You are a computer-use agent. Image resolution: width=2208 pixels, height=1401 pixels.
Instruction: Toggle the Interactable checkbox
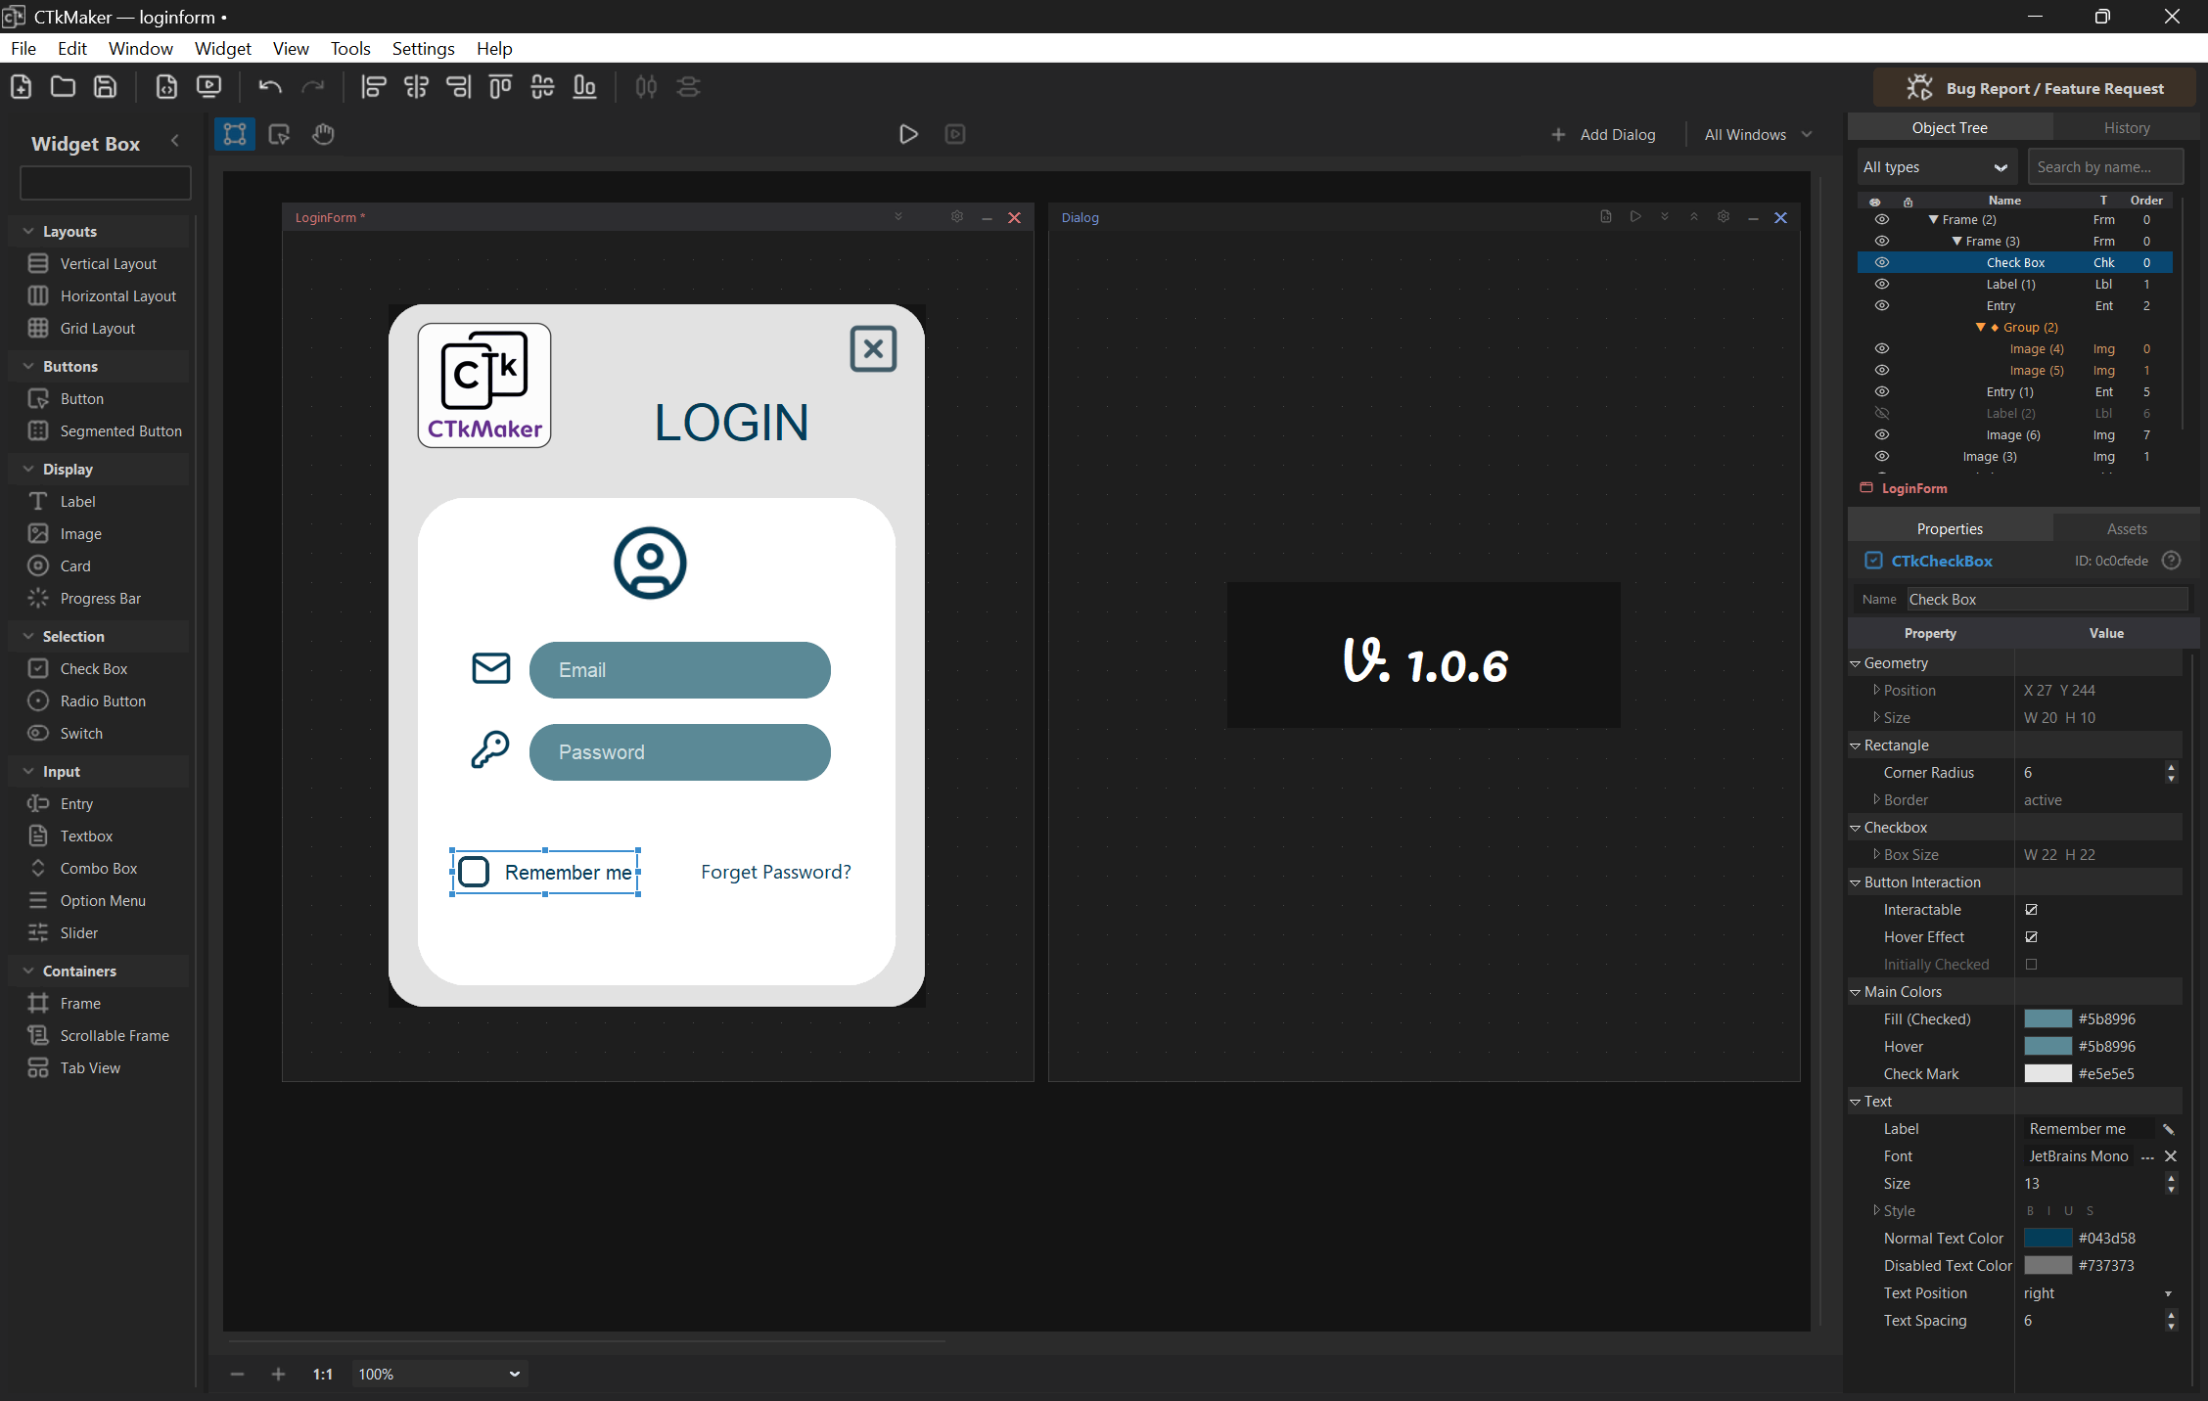pos(2032,909)
